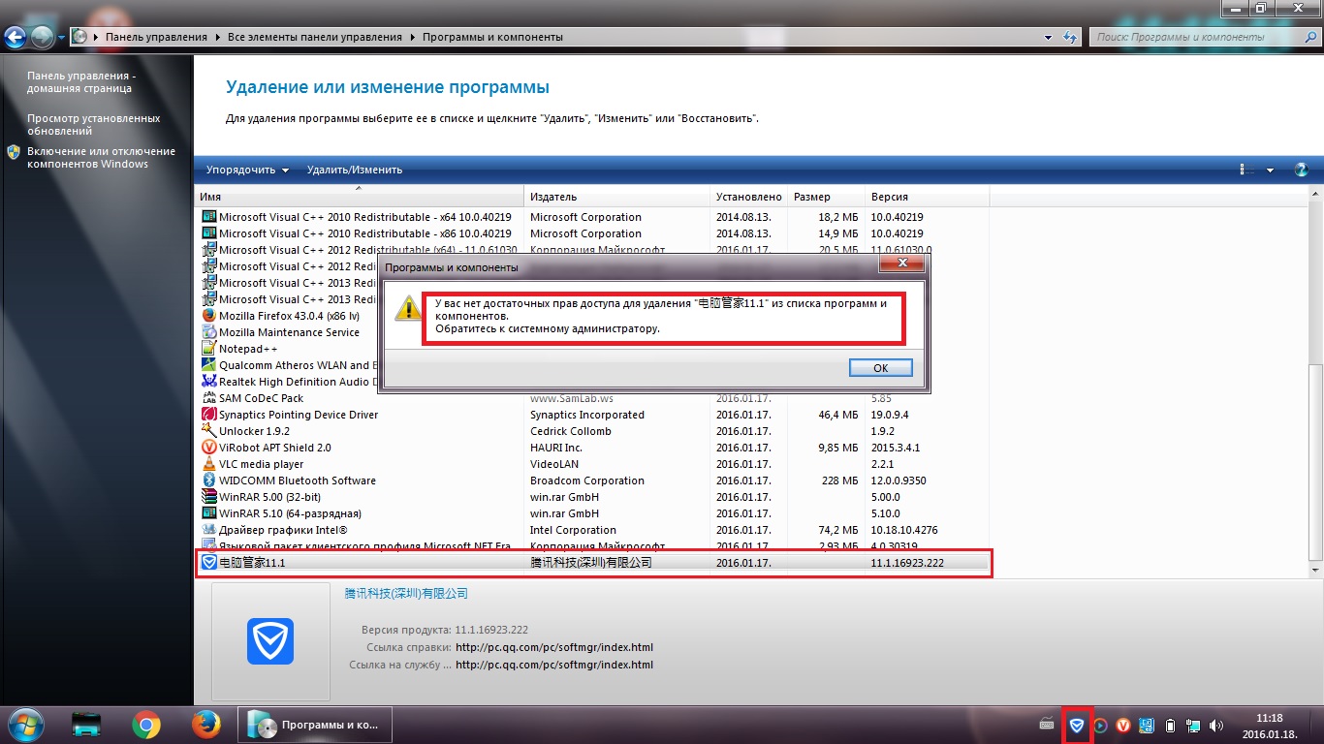Open the network connection tray icon
The image size is (1324, 744).
[x=1193, y=725]
